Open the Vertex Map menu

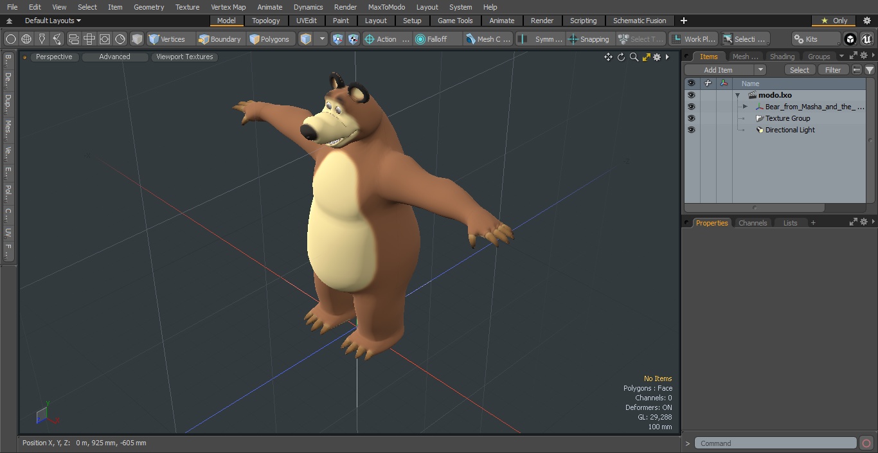click(228, 7)
